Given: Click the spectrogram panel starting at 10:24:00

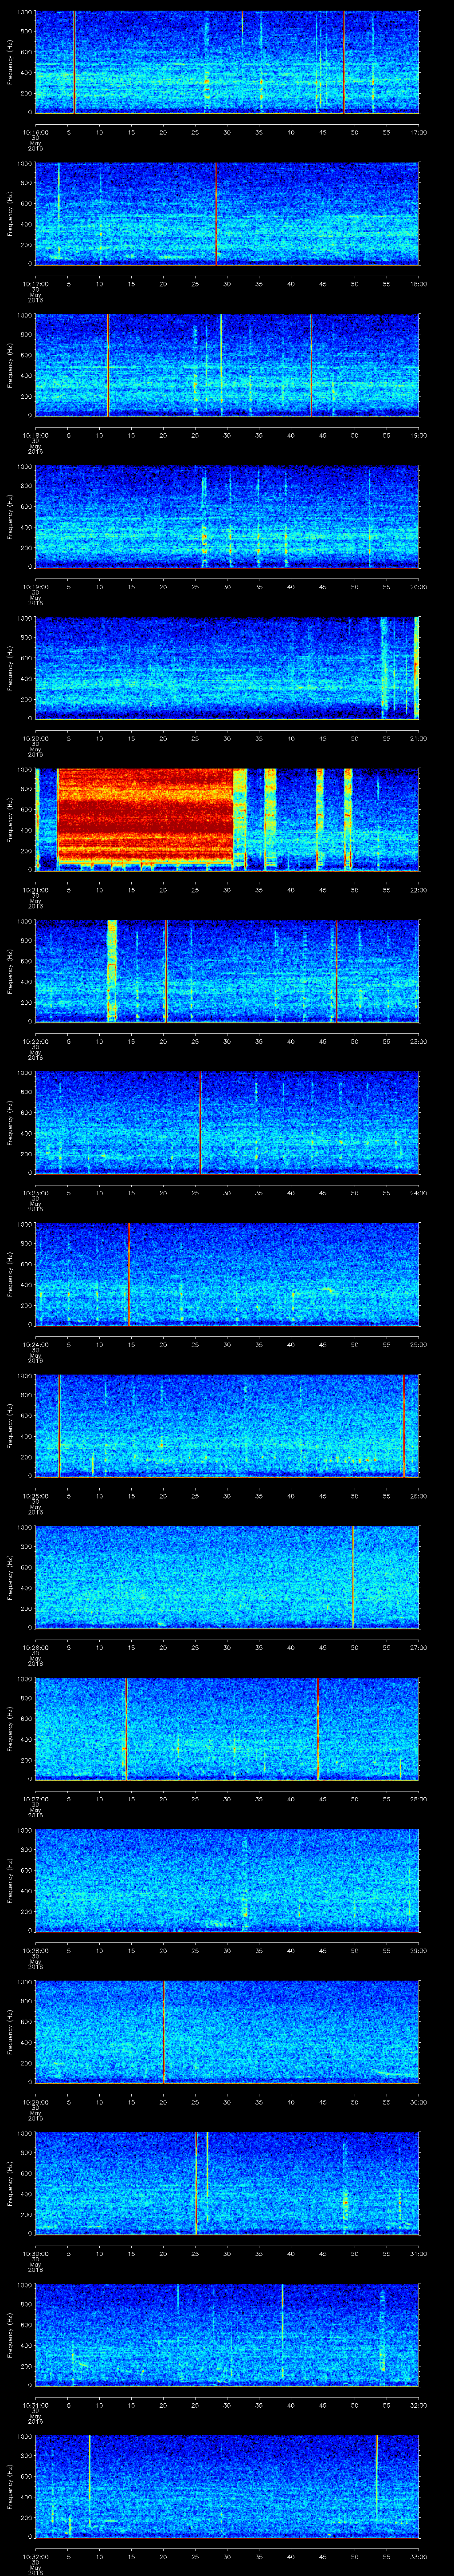Looking at the screenshot, I should point(227,1274).
